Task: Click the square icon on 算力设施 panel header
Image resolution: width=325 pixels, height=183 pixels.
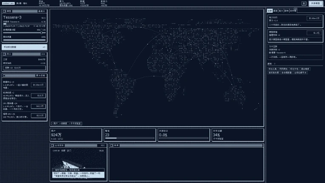Action: 4,76
